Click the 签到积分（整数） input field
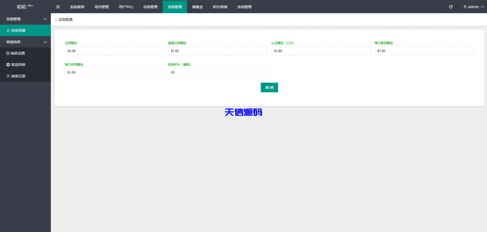The width and height of the screenshot is (487, 232). point(217,73)
